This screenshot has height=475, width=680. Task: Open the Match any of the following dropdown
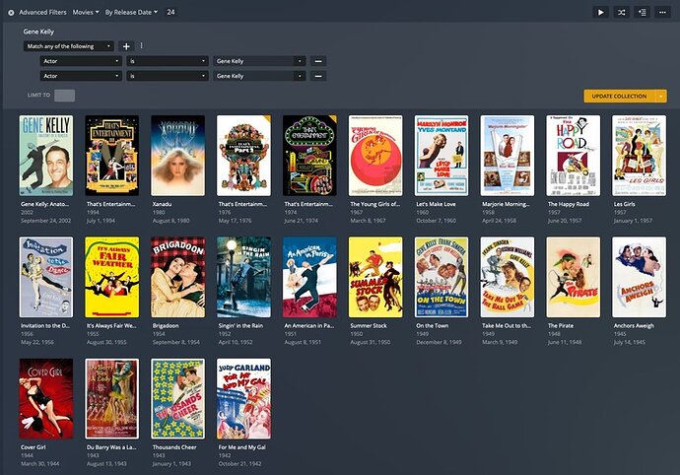[x=69, y=46]
